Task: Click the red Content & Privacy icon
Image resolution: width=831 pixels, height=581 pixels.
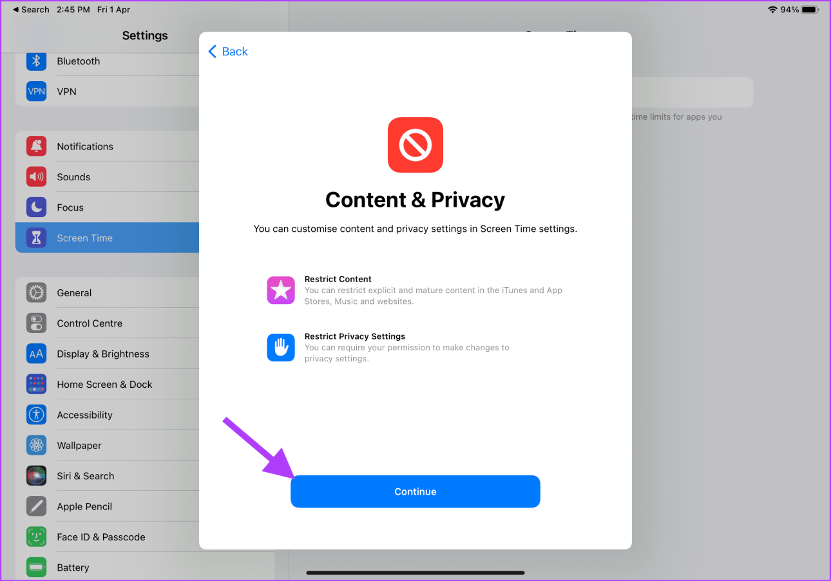Action: coord(415,145)
